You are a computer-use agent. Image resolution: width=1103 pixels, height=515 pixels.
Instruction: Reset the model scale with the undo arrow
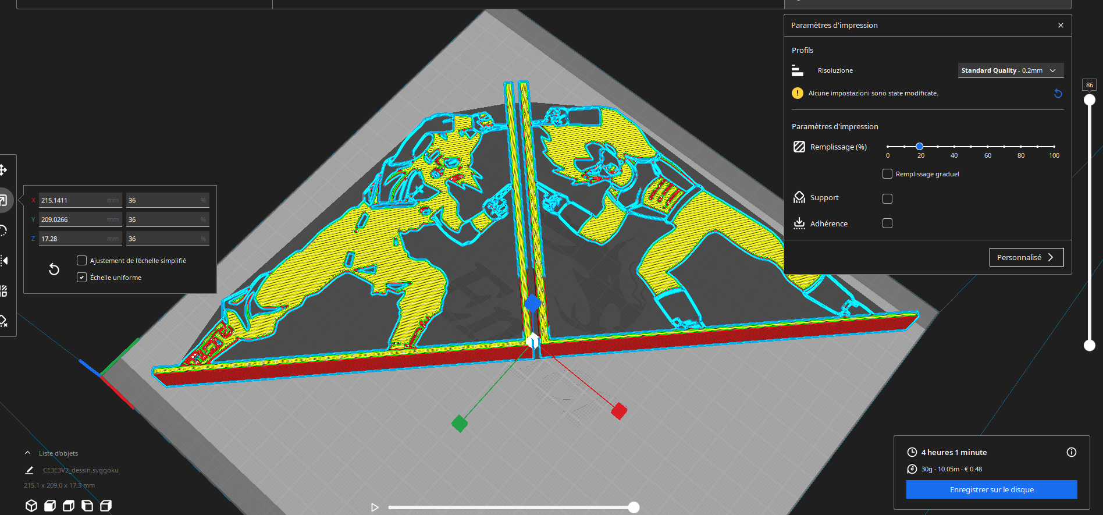(x=54, y=269)
